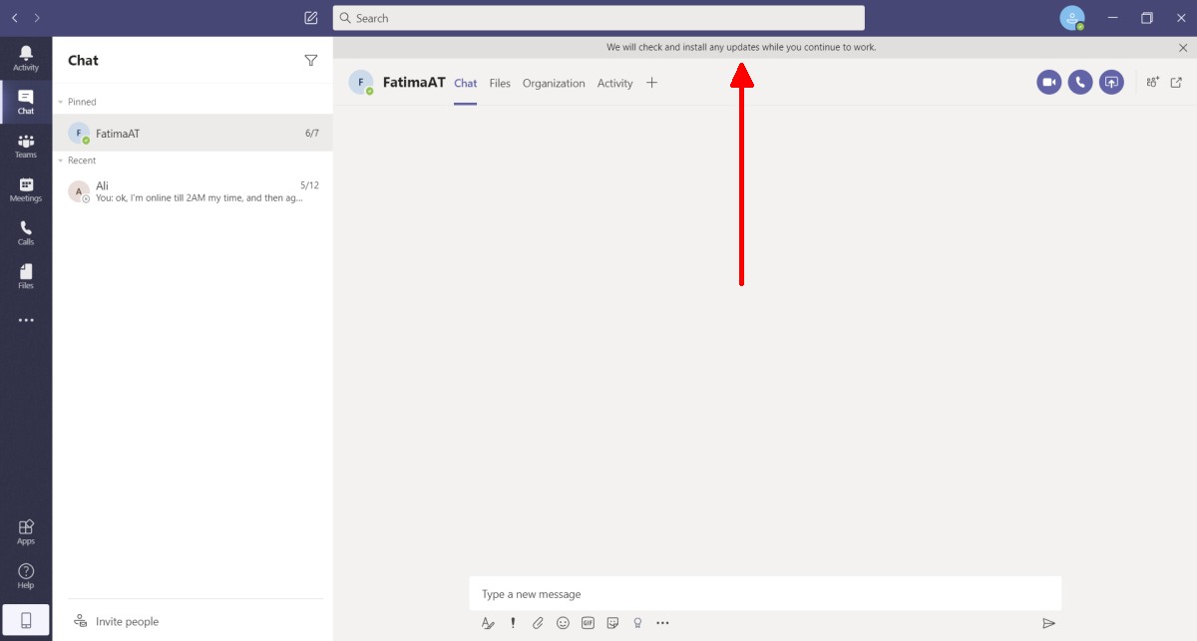The image size is (1197, 641).
Task: Open the Apps store
Action: (26, 531)
